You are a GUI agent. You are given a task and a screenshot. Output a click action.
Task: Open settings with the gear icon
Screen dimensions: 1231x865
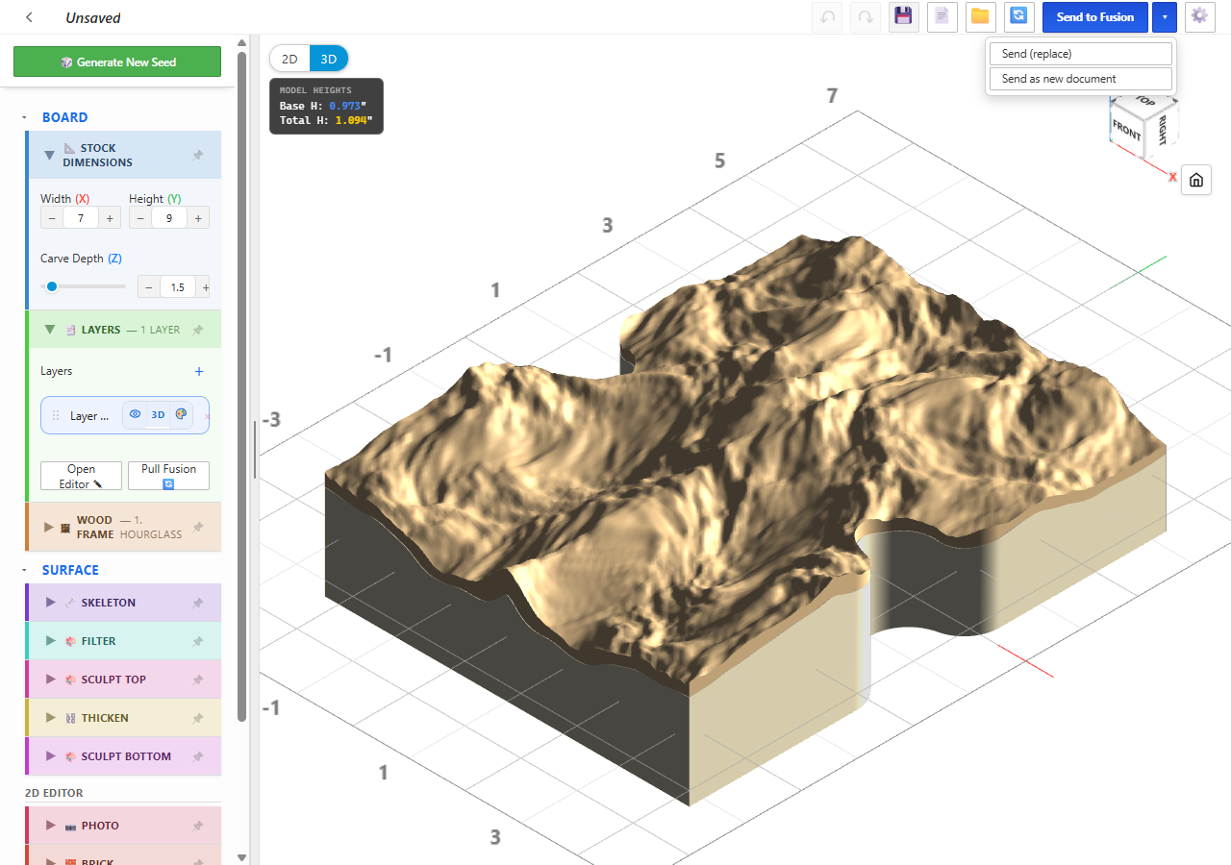pyautogui.click(x=1198, y=16)
